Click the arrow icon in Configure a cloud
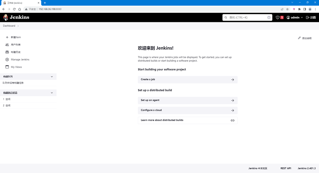The height and width of the screenshot is (173, 319). (x=233, y=111)
